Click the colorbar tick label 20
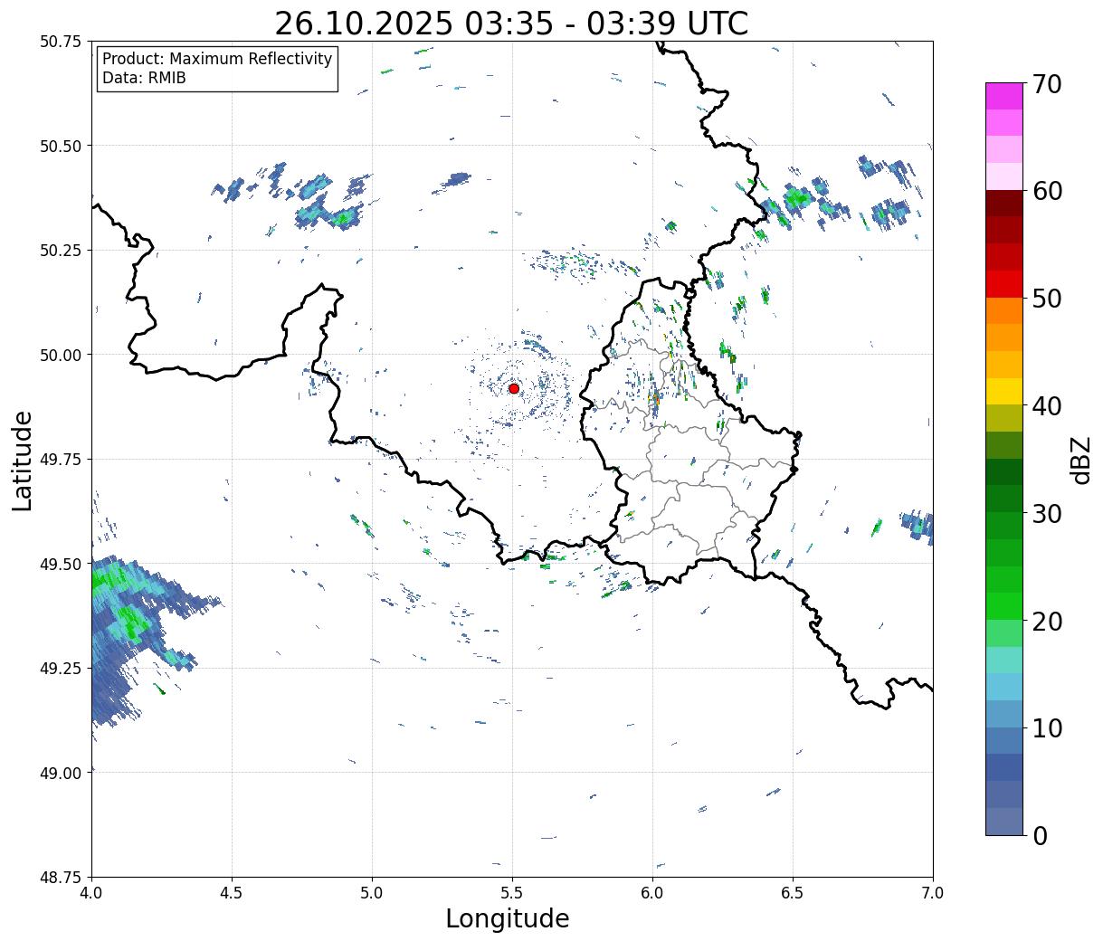 coord(1047,622)
